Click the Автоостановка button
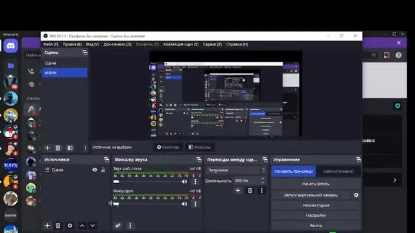 [x=338, y=172]
